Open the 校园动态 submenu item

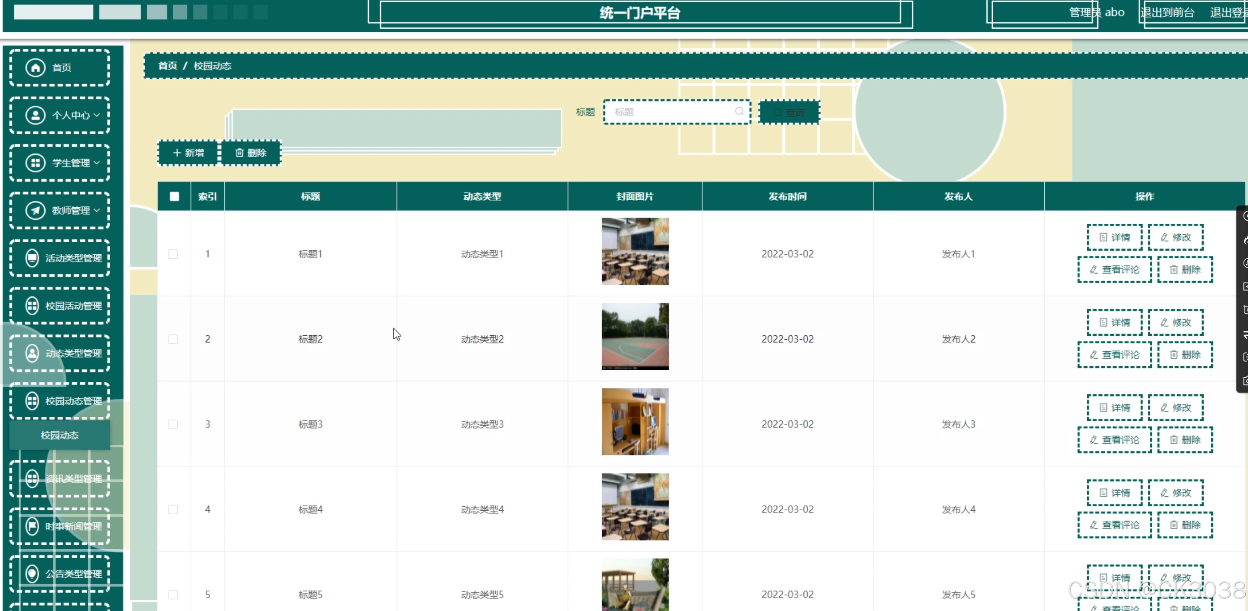[60, 435]
